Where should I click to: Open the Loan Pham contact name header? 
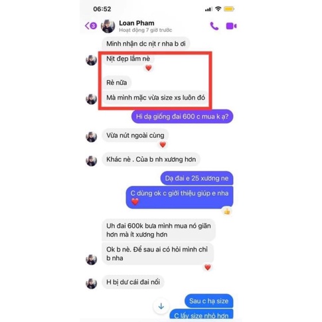pos(137,23)
